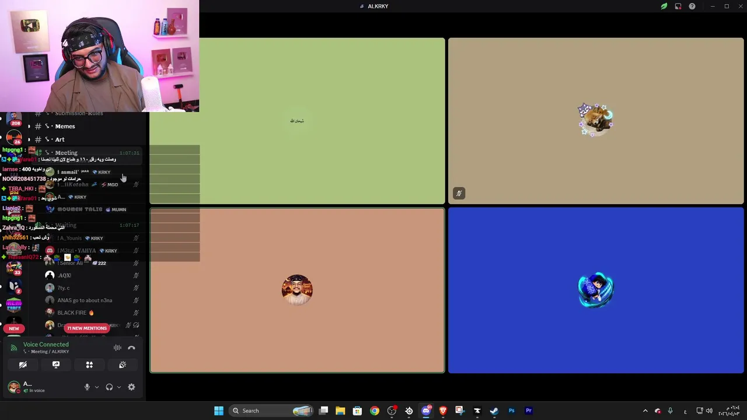Open Photoshop from taskbar

click(511, 411)
